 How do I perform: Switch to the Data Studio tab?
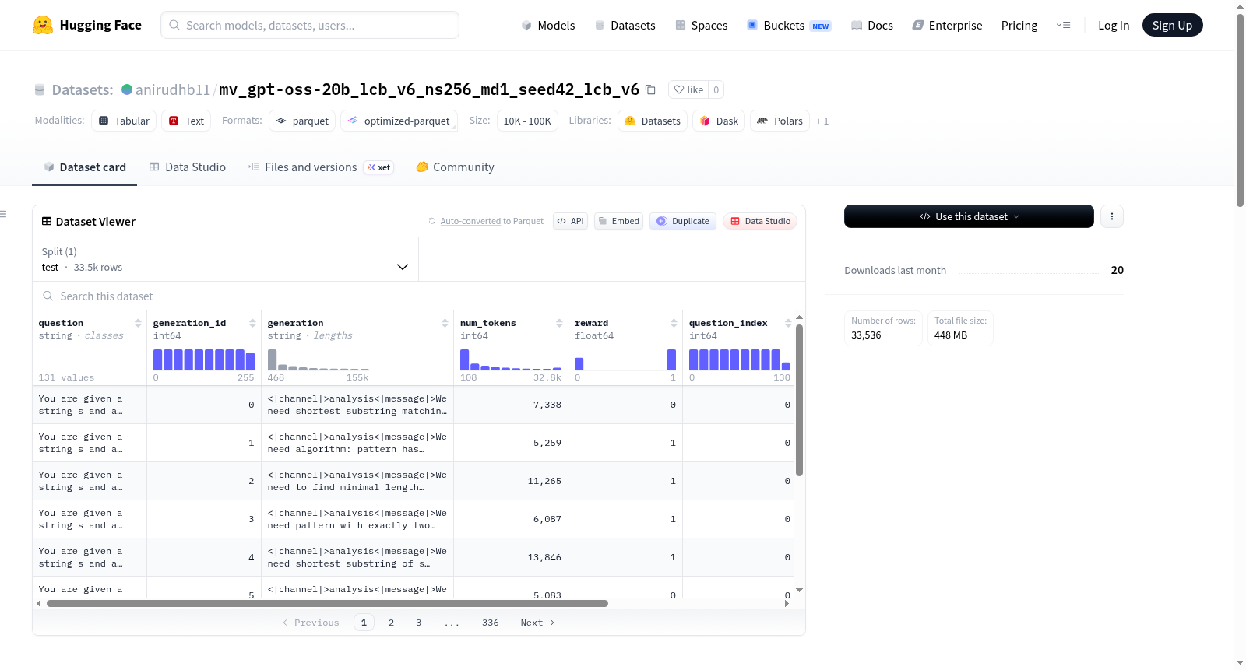tap(188, 167)
